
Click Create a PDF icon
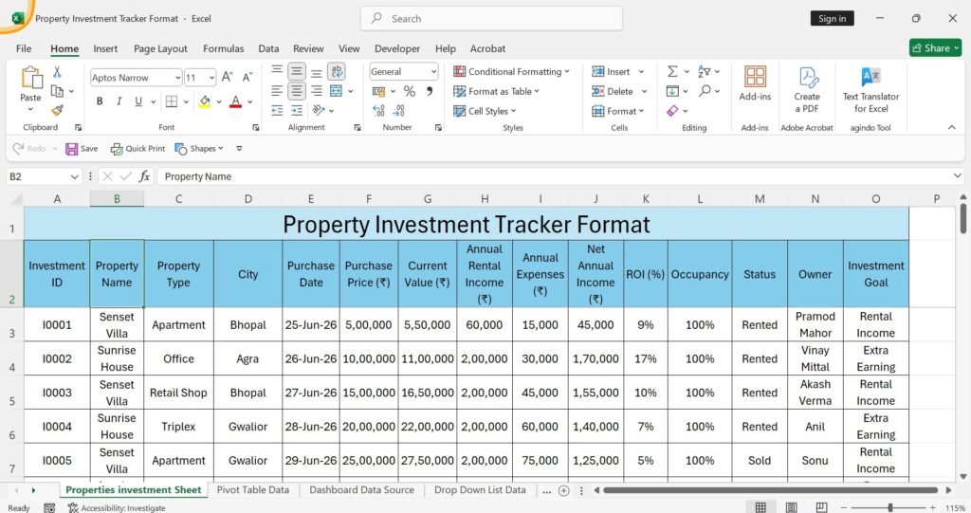(x=808, y=78)
